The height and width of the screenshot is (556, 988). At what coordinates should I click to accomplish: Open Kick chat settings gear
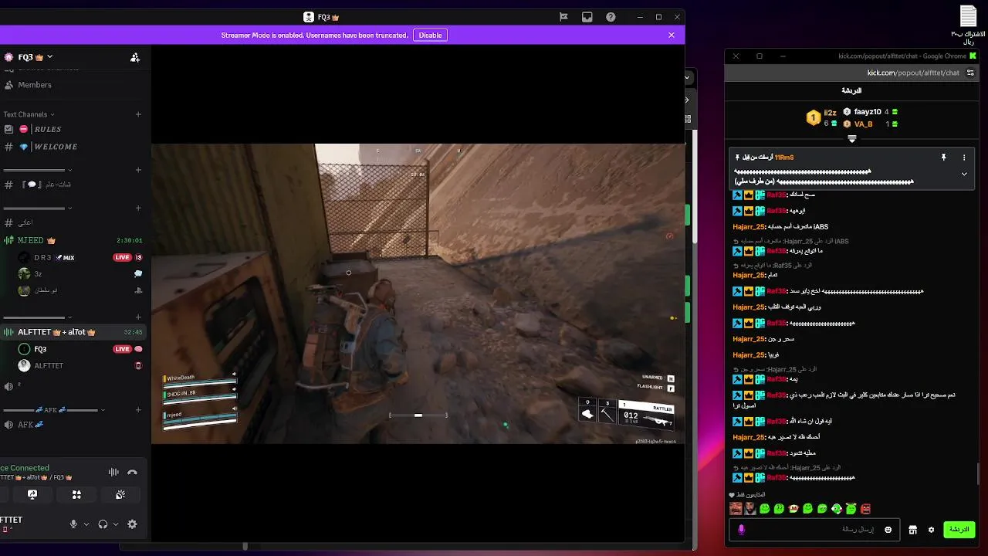click(x=931, y=530)
